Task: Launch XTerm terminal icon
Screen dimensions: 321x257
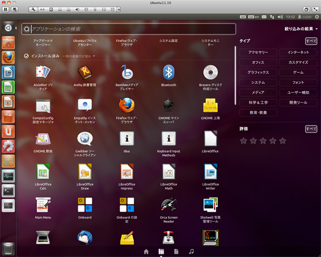Action: tap(210, 238)
